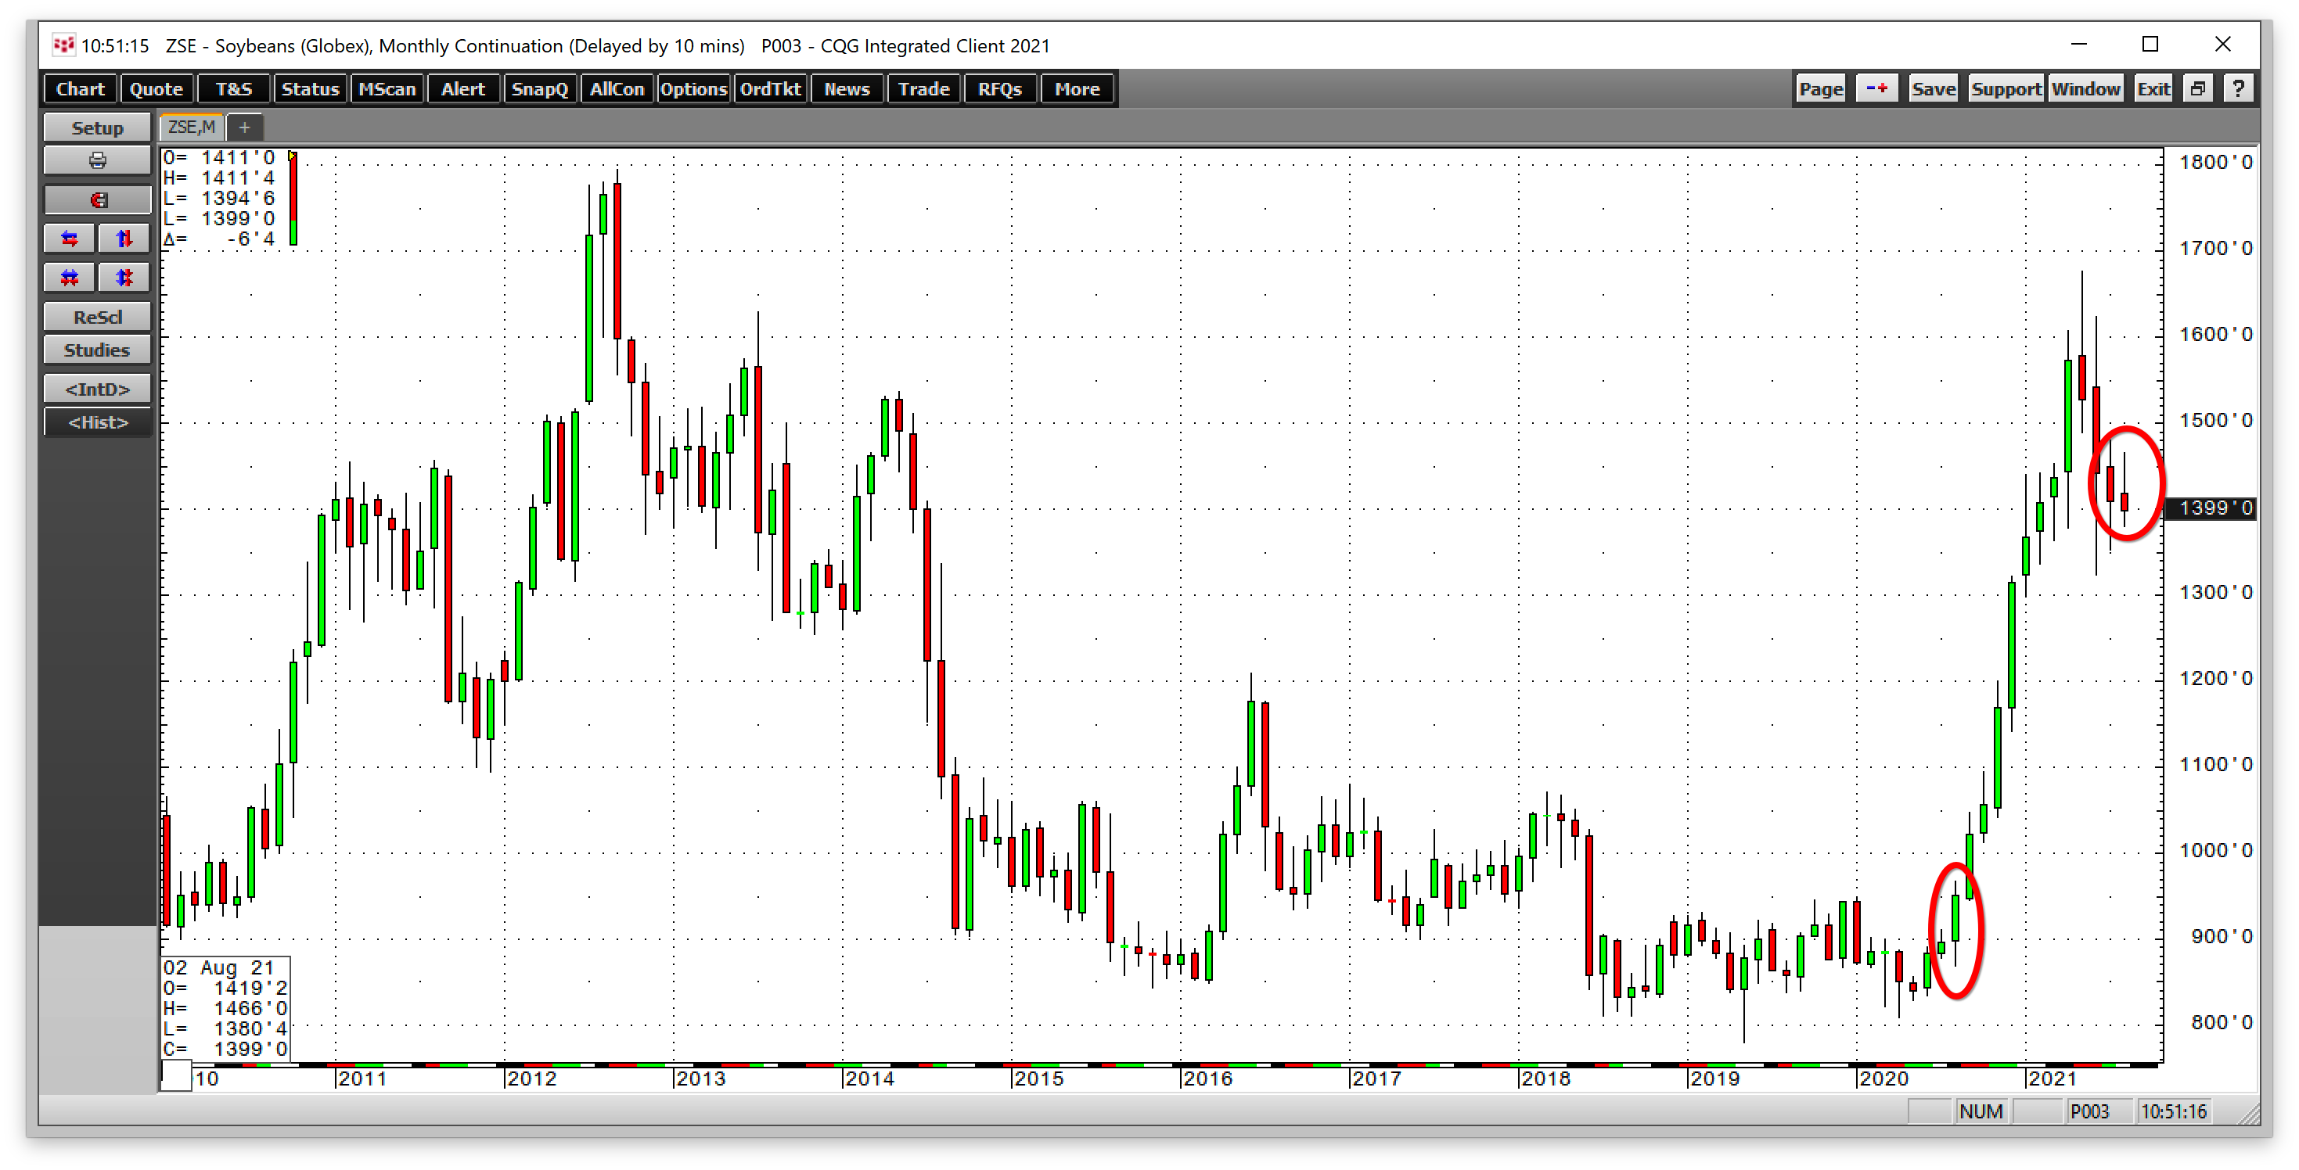The image size is (2299, 1170).
Task: Click the O= 1411'0 open value
Action: tap(220, 158)
